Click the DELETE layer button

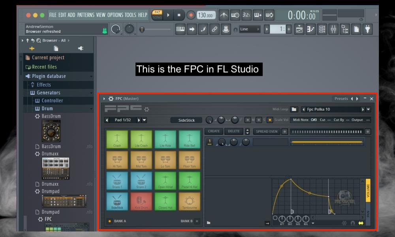click(x=234, y=131)
